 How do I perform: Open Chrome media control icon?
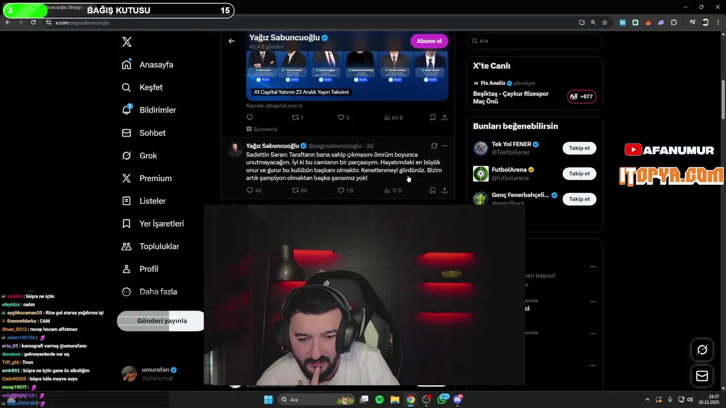coord(693,23)
